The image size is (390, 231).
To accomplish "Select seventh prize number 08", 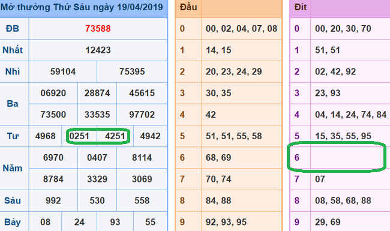I will coord(45,222).
